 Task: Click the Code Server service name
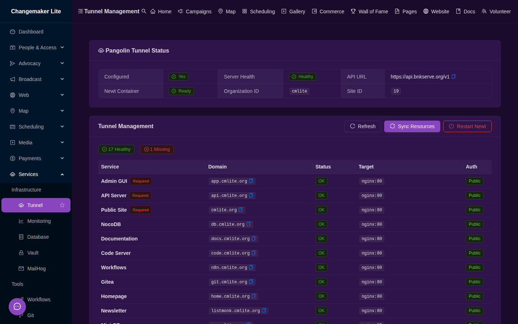116,253
